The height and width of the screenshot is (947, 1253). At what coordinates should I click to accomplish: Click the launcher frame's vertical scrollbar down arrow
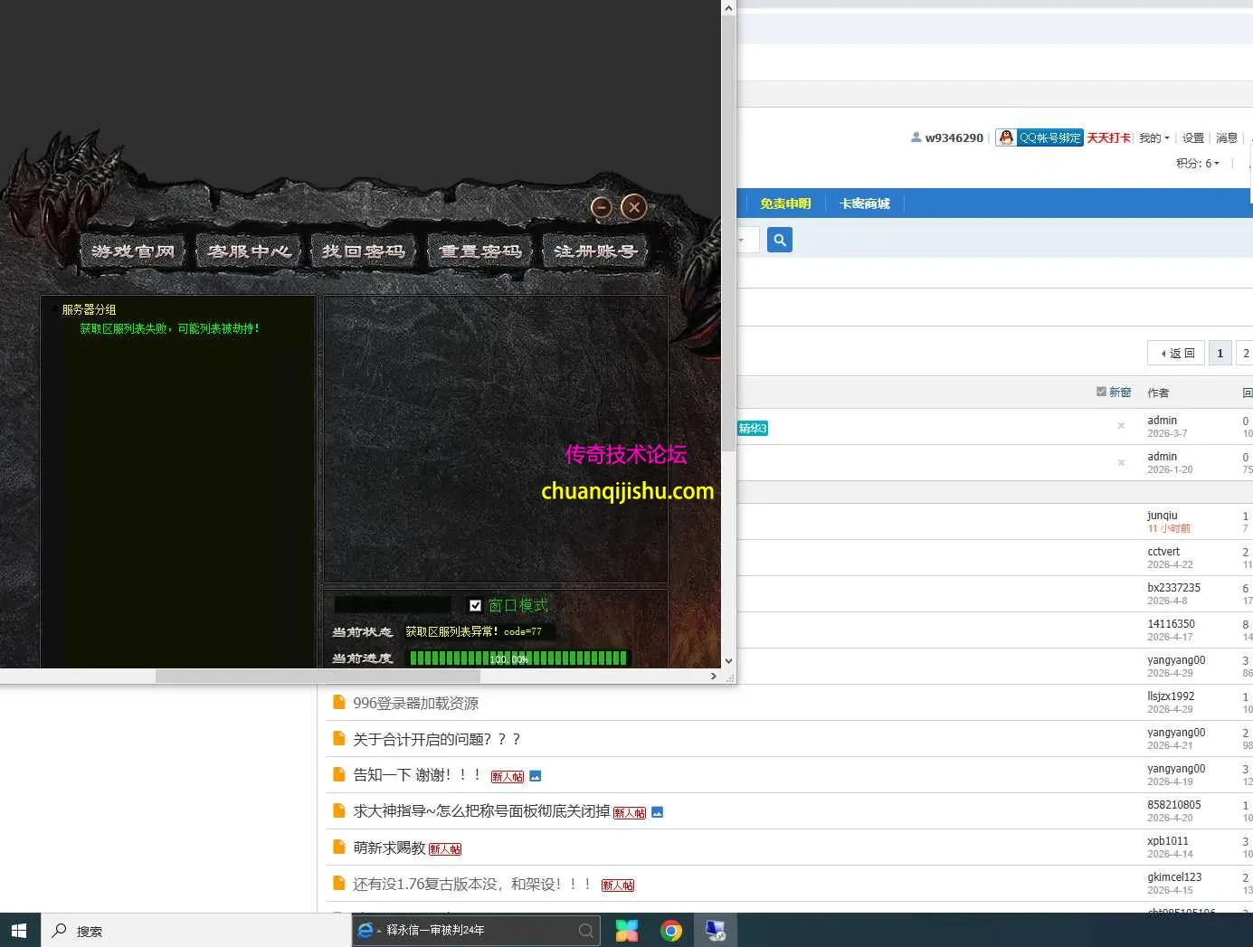[729, 661]
